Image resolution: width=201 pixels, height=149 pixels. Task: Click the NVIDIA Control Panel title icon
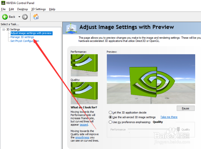pyautogui.click(x=3, y=3)
